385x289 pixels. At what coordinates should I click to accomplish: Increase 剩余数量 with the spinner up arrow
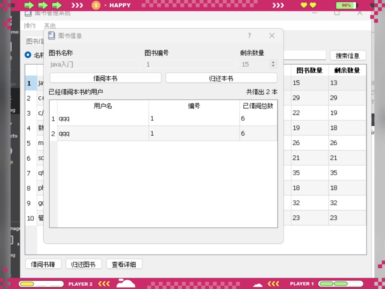pyautogui.click(x=273, y=62)
